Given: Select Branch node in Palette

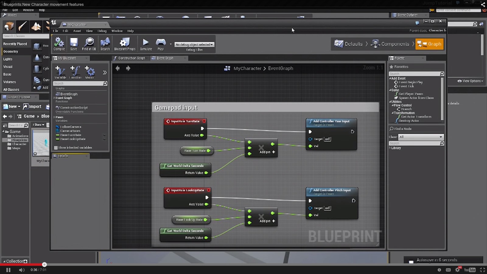Looking at the screenshot, I should pyautogui.click(x=404, y=109).
